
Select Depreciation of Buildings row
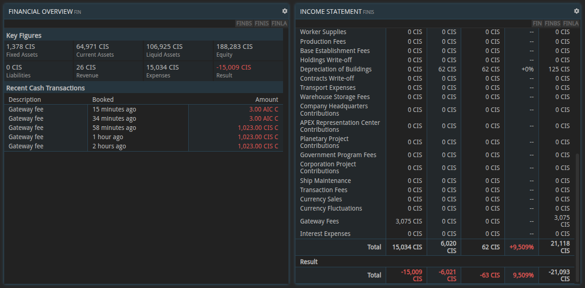(x=336, y=69)
